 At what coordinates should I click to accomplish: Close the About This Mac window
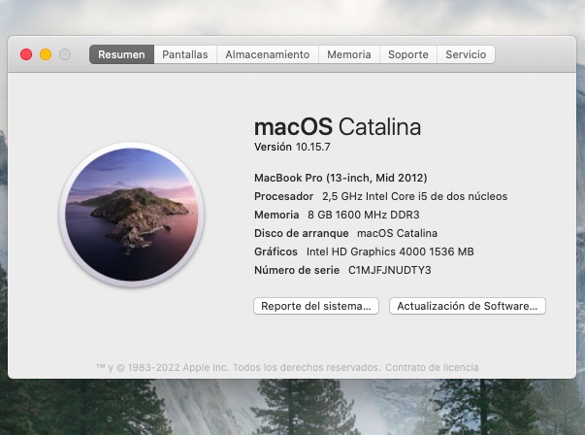26,55
